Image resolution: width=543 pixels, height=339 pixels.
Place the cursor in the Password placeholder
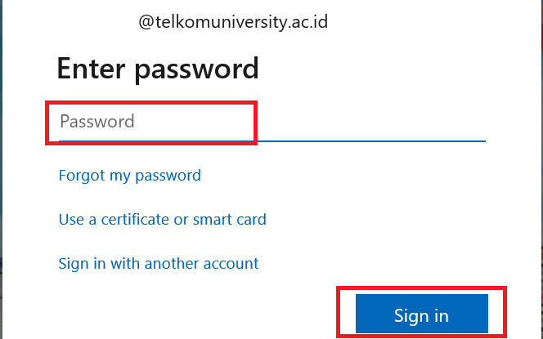click(x=97, y=123)
